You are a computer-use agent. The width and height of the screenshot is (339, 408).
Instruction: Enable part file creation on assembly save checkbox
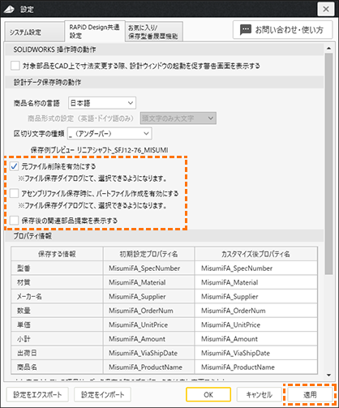tap(14, 193)
